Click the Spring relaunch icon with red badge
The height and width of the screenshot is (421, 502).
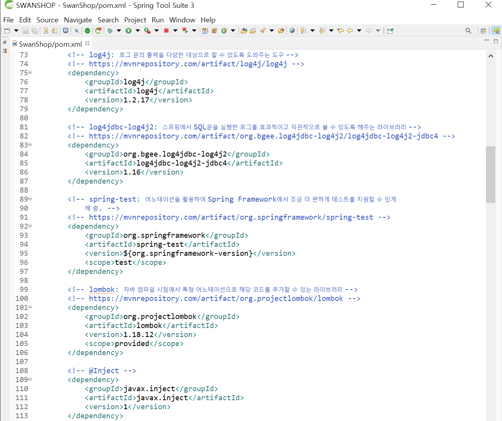click(x=99, y=31)
